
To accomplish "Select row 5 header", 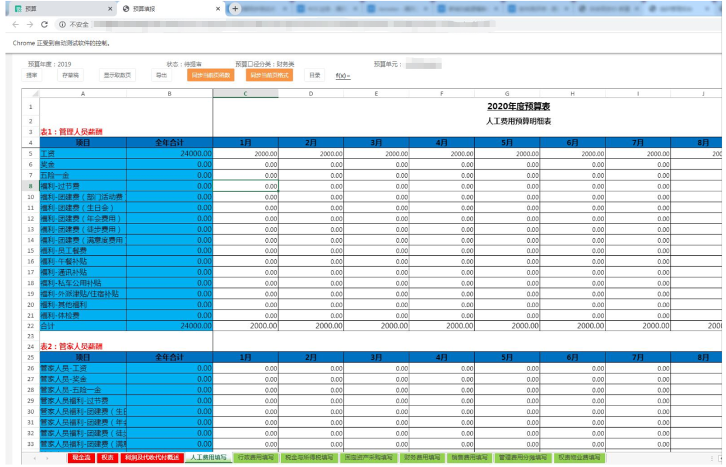I will (x=31, y=154).
